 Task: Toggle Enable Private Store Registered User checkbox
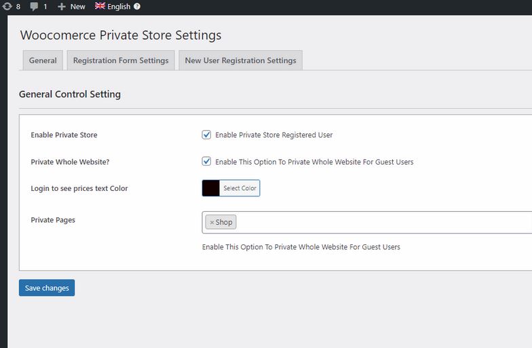point(206,135)
